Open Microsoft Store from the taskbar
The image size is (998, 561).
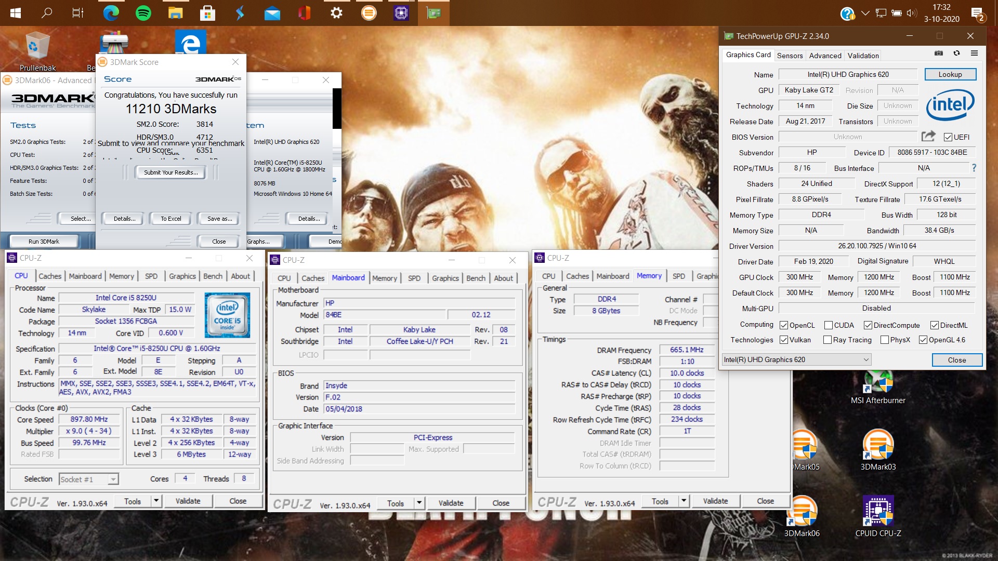207,13
